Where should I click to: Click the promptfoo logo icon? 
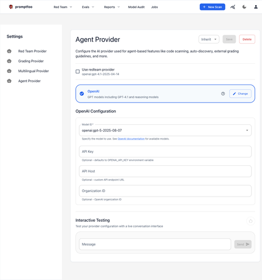(11, 7)
